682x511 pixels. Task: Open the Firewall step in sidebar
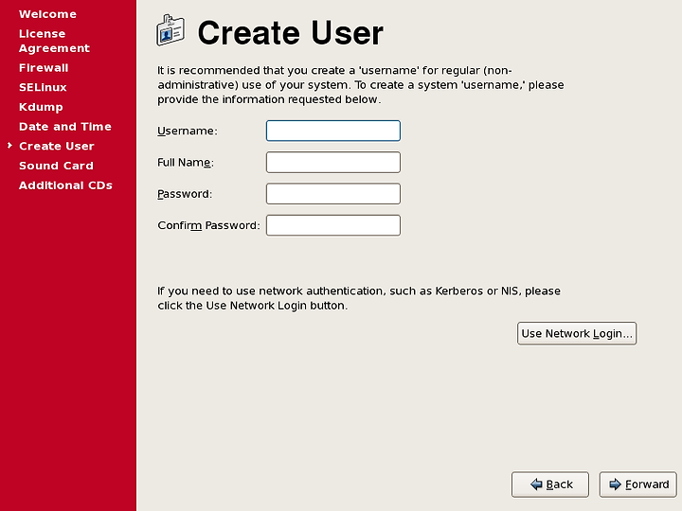click(x=44, y=68)
